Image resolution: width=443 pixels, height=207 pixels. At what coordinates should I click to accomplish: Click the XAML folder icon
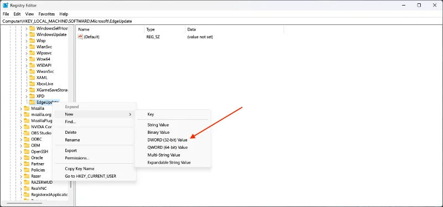click(x=32, y=78)
